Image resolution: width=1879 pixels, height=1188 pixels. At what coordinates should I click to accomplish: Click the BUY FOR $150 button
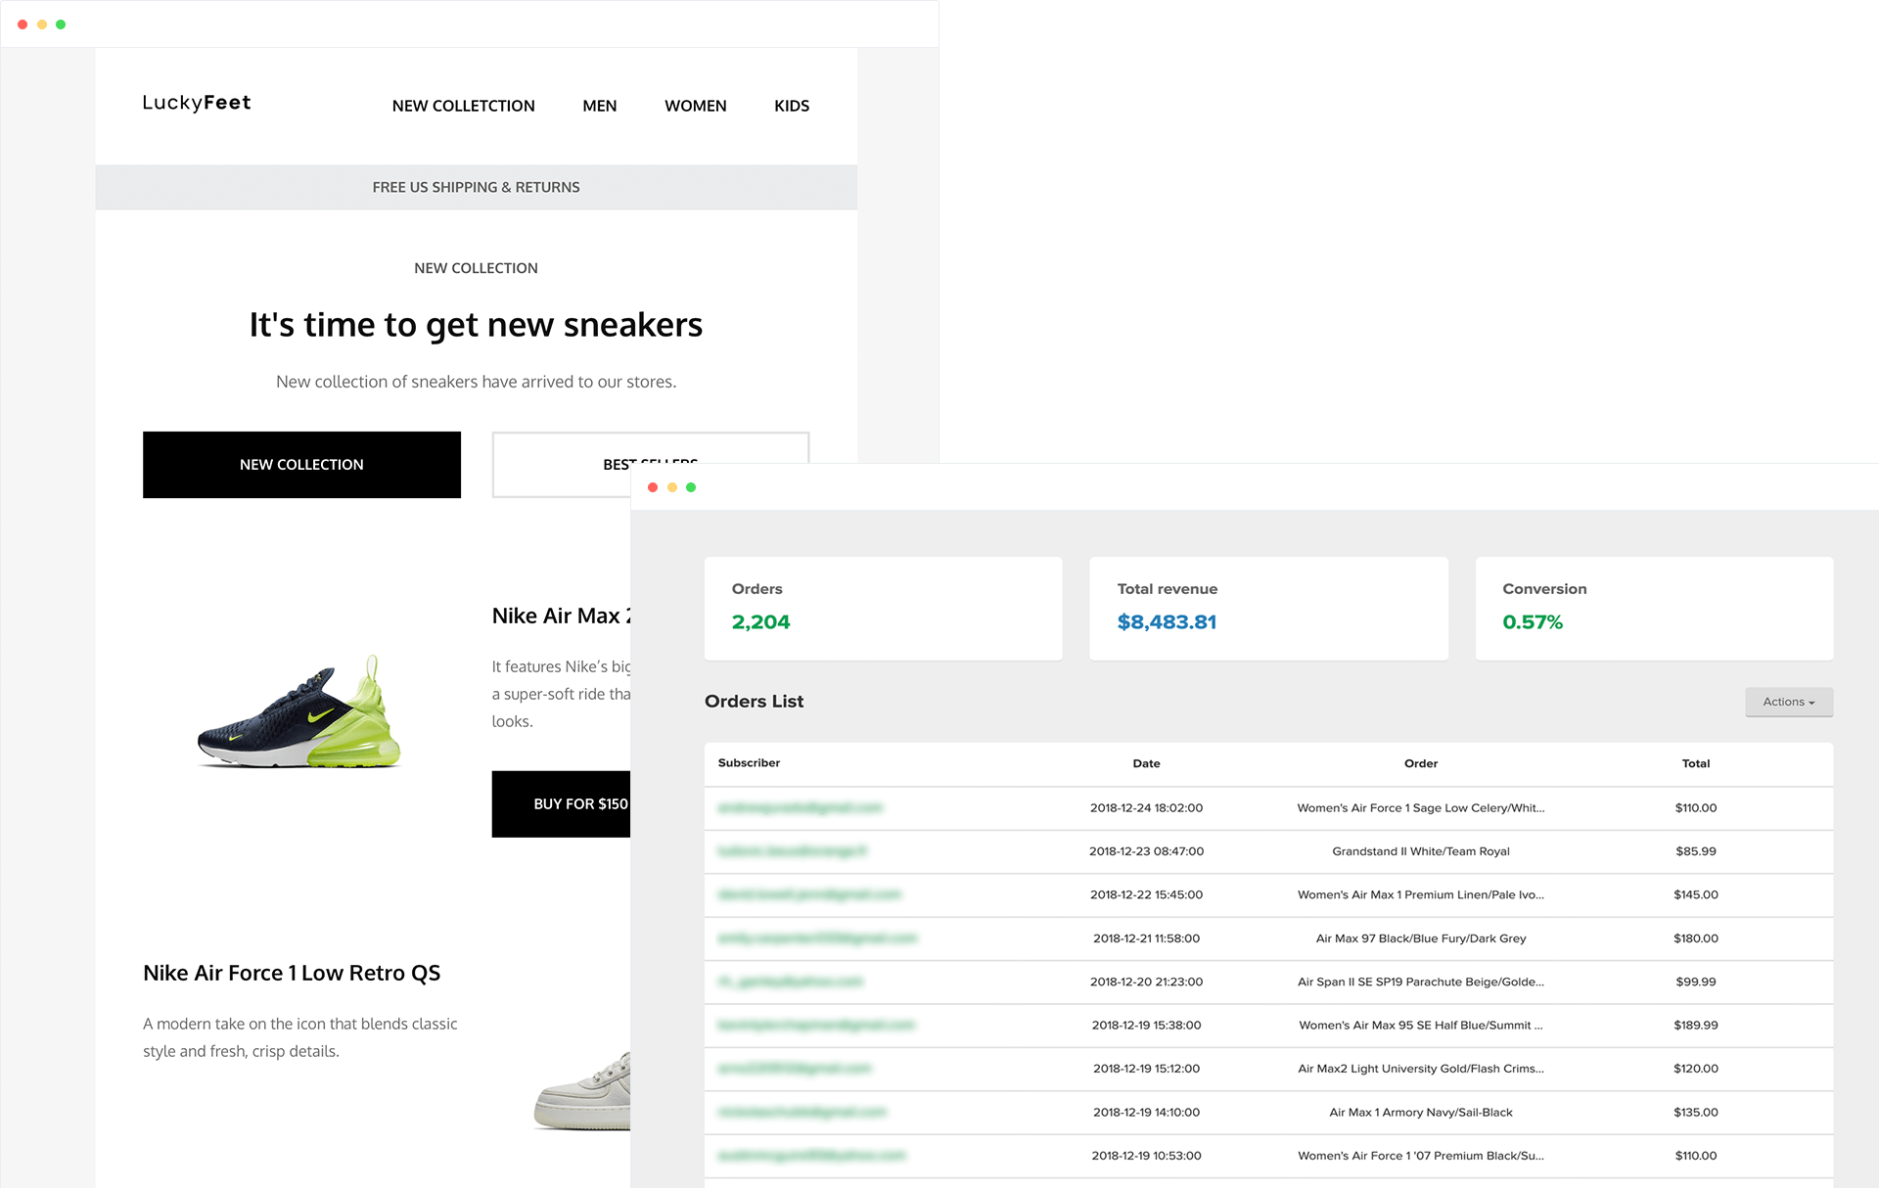pyautogui.click(x=561, y=803)
